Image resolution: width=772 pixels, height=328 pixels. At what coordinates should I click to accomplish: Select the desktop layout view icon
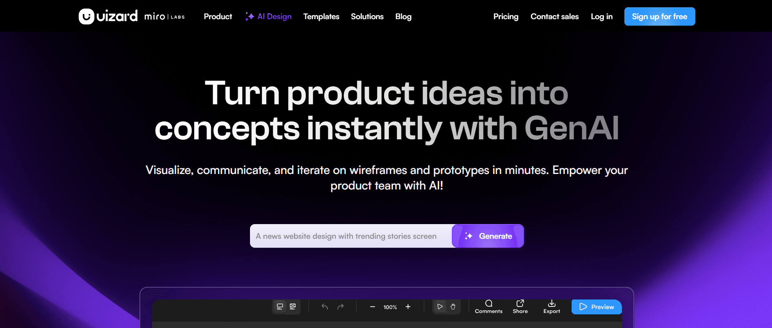(280, 307)
